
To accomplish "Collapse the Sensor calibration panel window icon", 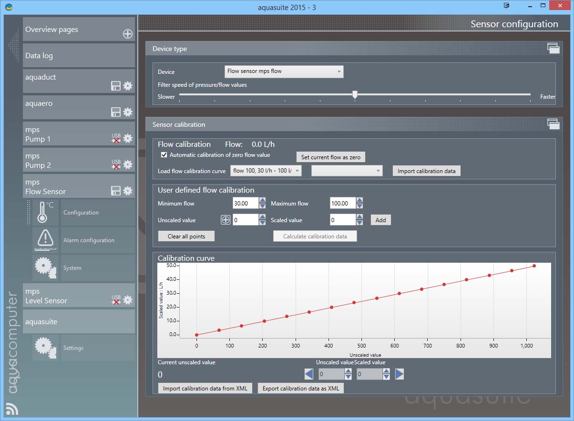I will tap(553, 124).
